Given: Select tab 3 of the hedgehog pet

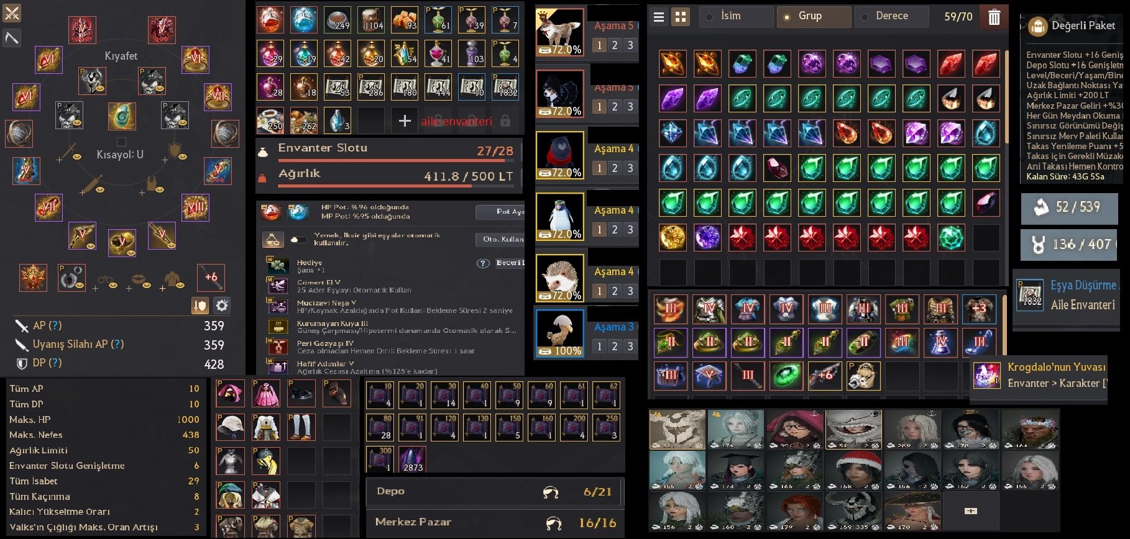Looking at the screenshot, I should point(630,291).
